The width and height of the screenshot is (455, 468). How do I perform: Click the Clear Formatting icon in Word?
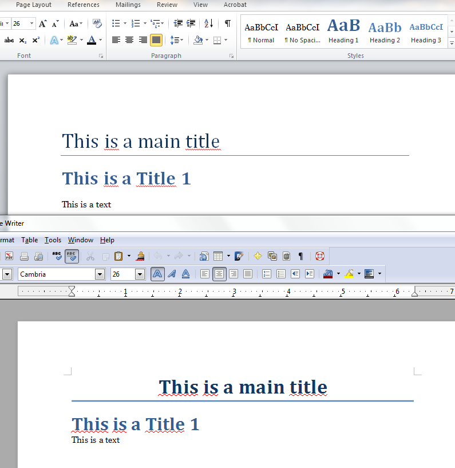(x=97, y=23)
